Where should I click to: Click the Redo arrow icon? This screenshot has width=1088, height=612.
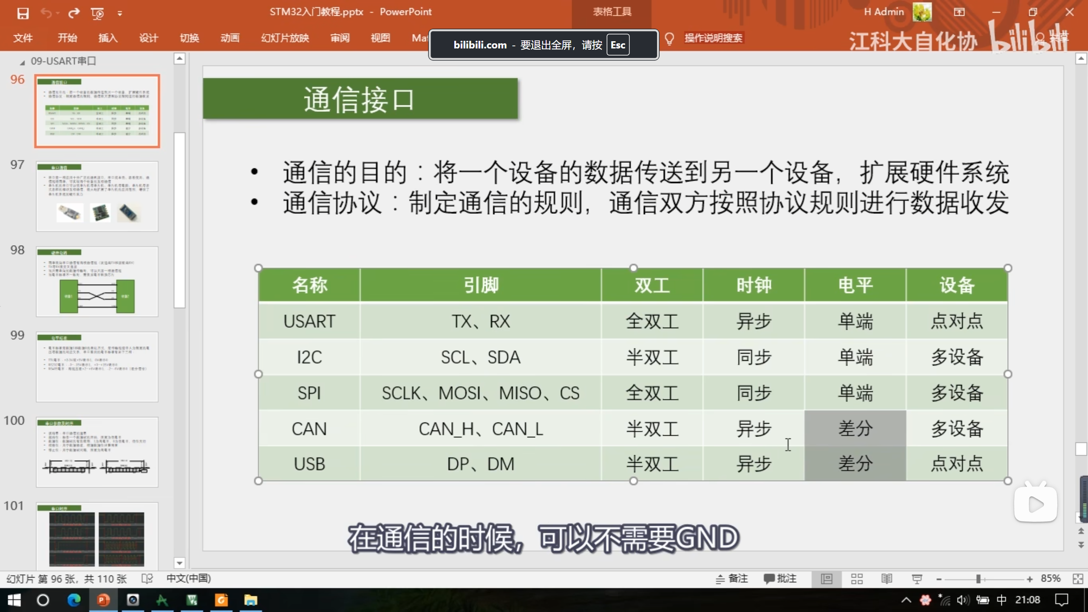(74, 13)
